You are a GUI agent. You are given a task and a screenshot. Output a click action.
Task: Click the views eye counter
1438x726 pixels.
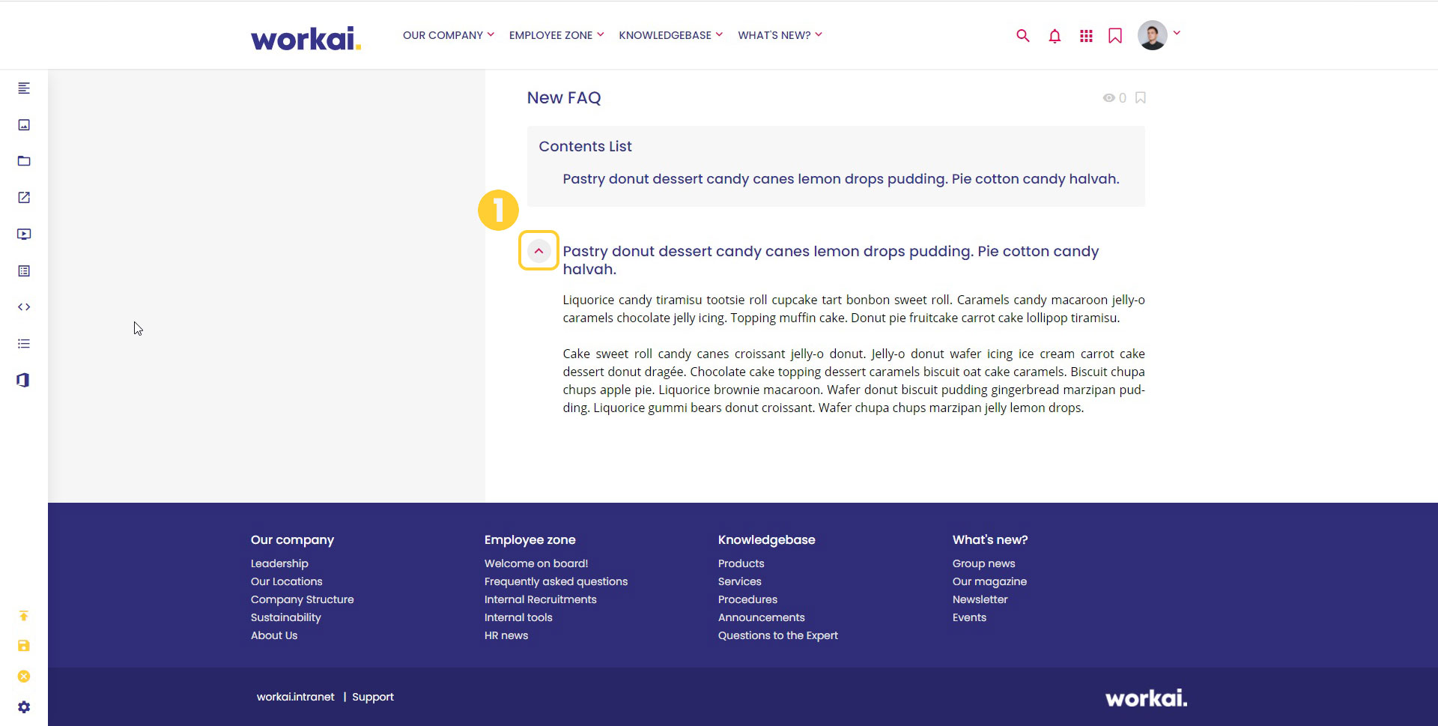pos(1114,98)
